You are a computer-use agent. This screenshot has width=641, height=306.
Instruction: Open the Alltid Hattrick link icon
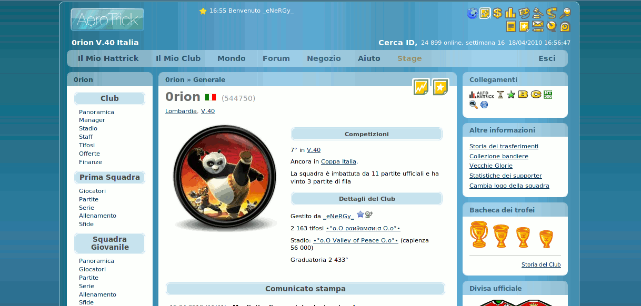482,95
